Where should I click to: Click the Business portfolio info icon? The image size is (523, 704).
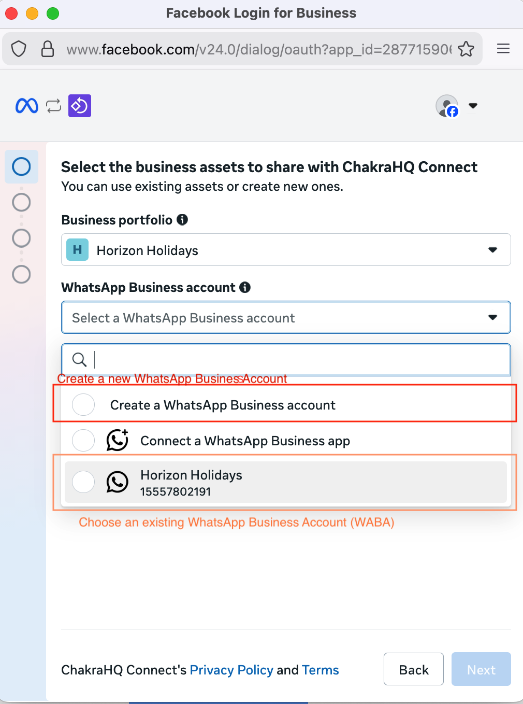pyautogui.click(x=182, y=220)
